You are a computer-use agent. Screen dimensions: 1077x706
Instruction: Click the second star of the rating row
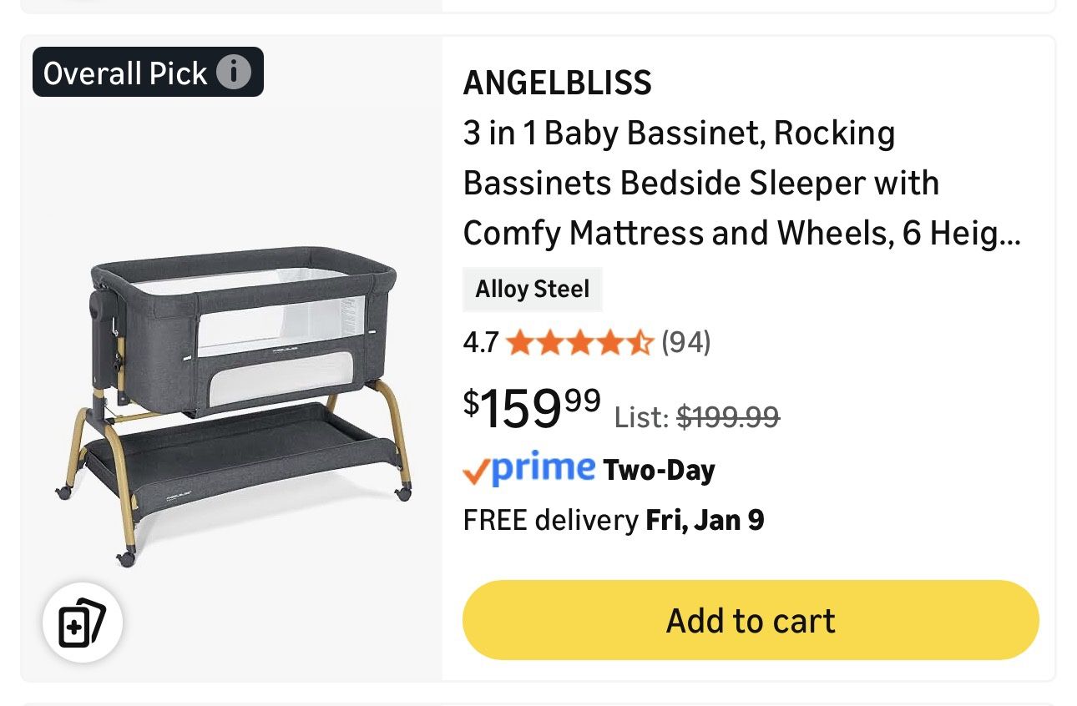click(551, 341)
